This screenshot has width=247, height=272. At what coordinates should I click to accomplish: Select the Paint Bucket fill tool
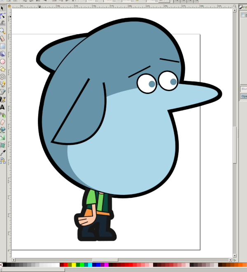click(2, 130)
